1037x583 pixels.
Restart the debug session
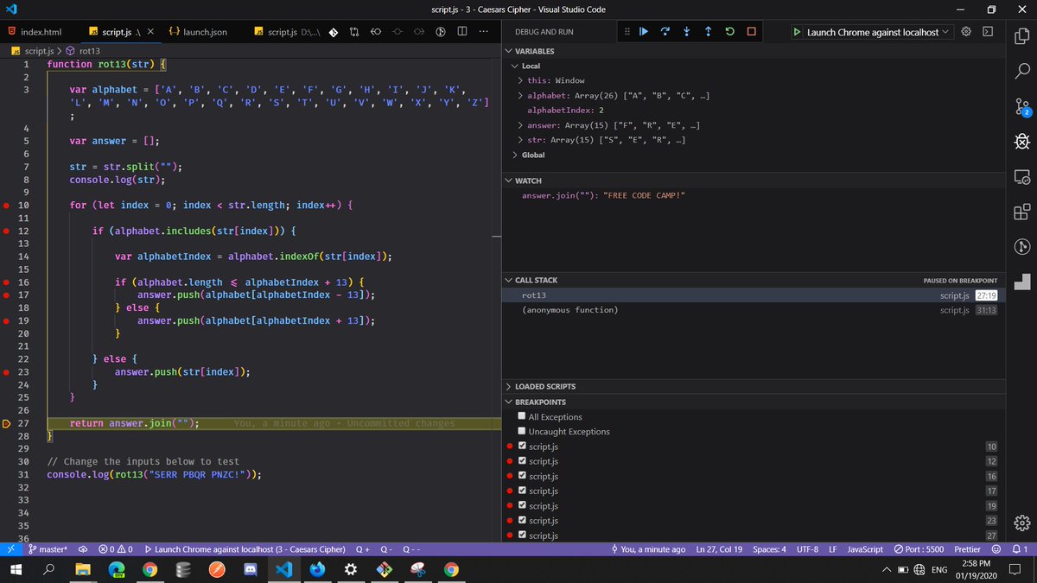[x=730, y=32]
